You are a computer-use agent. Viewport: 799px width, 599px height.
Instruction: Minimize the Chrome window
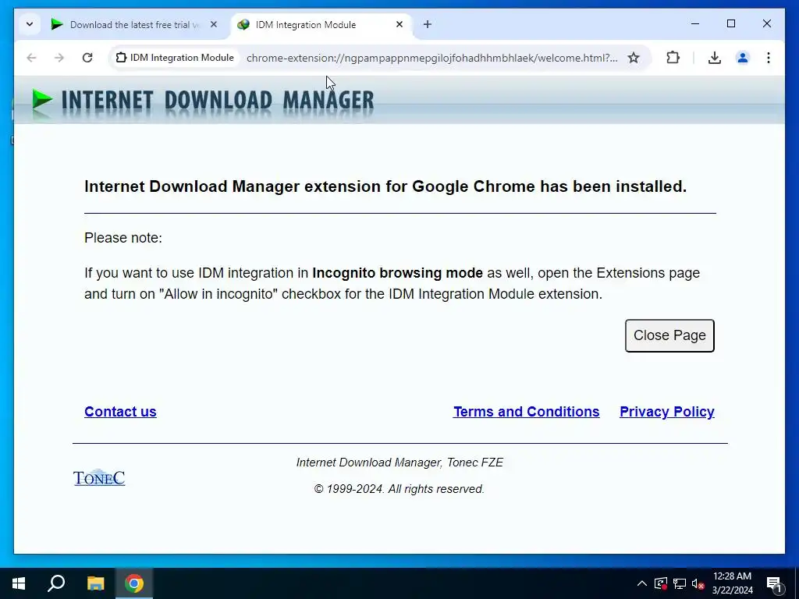click(x=695, y=24)
